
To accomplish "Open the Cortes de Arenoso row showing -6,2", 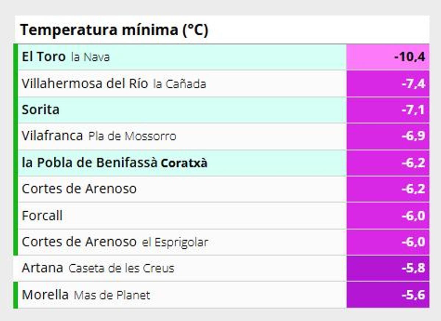I will click(79, 189).
